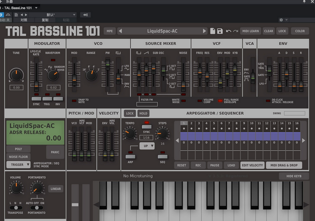Viewport: 315px width, 221px height.
Task: Go to next host preset arrow
Action: [x=26, y=15]
